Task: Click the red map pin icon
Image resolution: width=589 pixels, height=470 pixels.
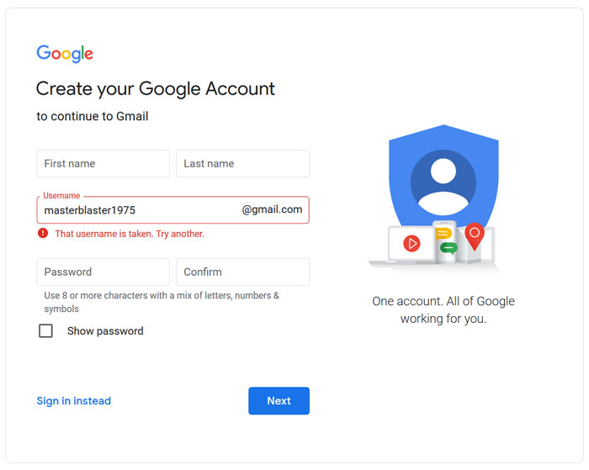Action: click(475, 235)
